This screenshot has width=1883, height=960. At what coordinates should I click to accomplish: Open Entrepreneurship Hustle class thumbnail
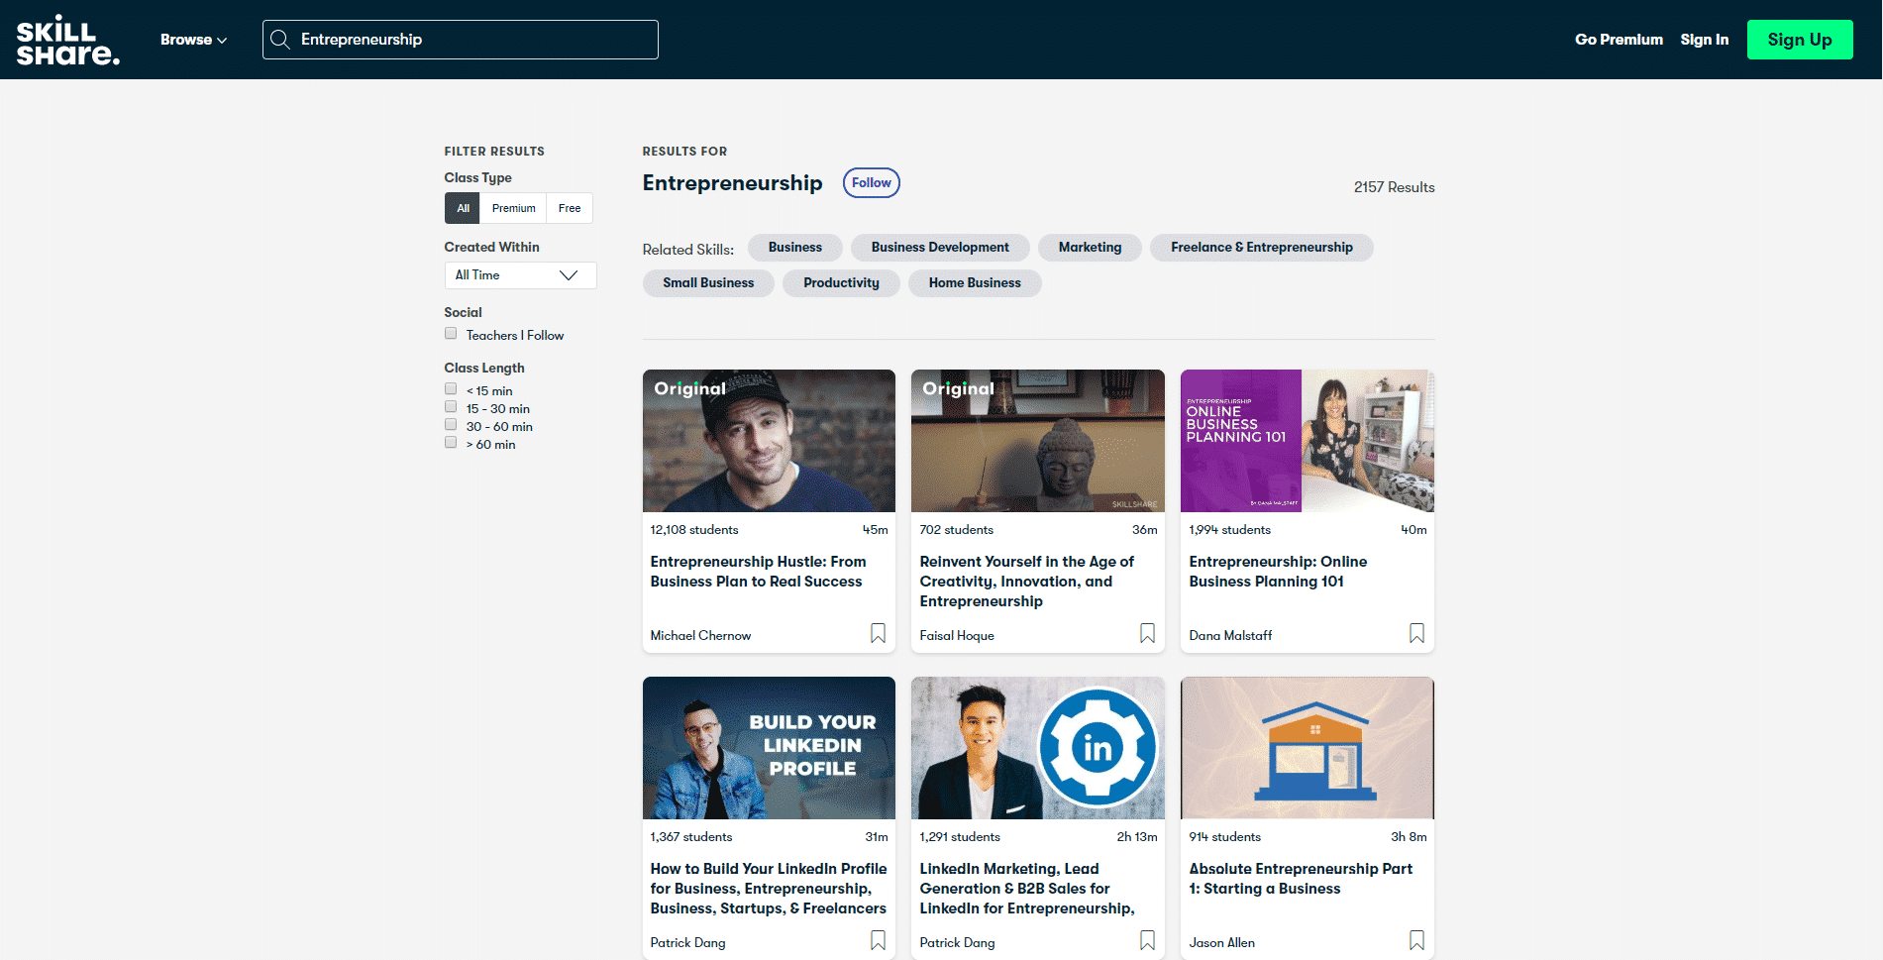[769, 441]
